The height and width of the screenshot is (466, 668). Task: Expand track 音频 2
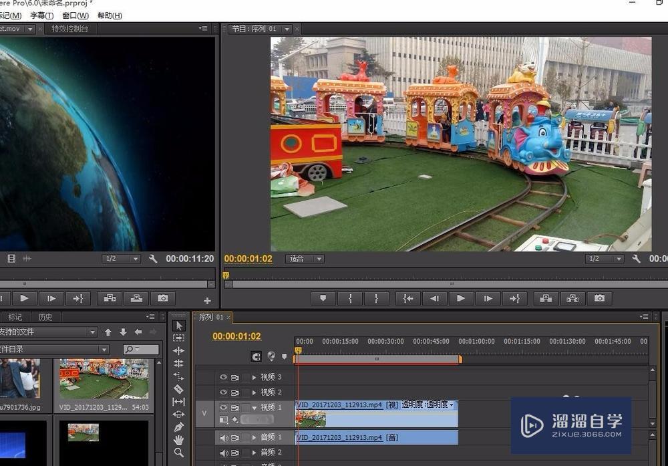click(255, 453)
